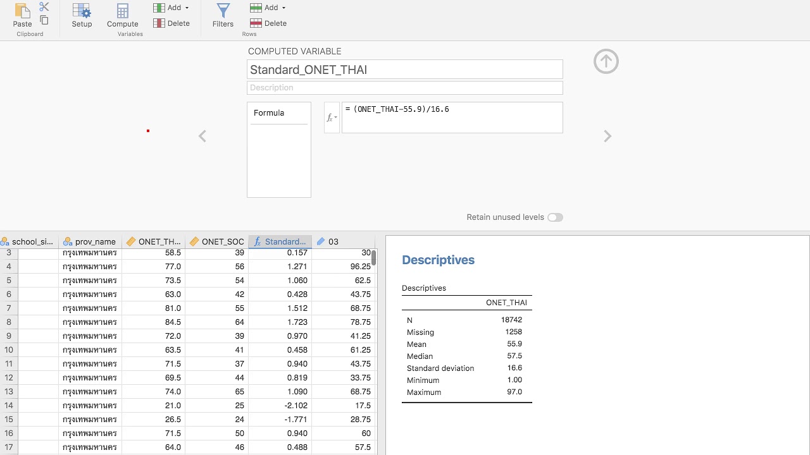The width and height of the screenshot is (810, 455).
Task: Open the Setup variables tool
Action: (82, 15)
